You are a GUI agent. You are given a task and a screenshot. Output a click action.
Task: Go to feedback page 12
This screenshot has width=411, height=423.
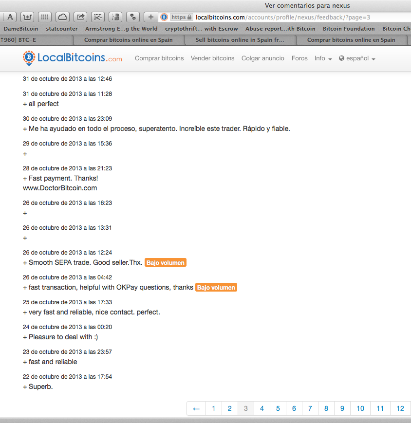[x=400, y=408]
